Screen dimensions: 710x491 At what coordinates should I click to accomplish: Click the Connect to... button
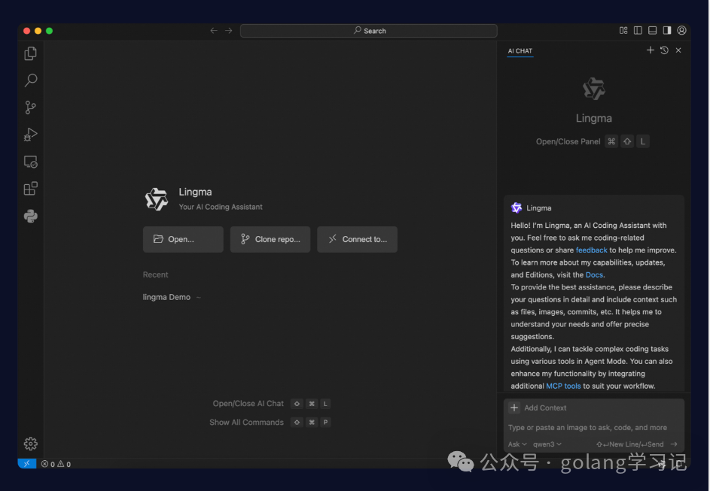tap(358, 239)
